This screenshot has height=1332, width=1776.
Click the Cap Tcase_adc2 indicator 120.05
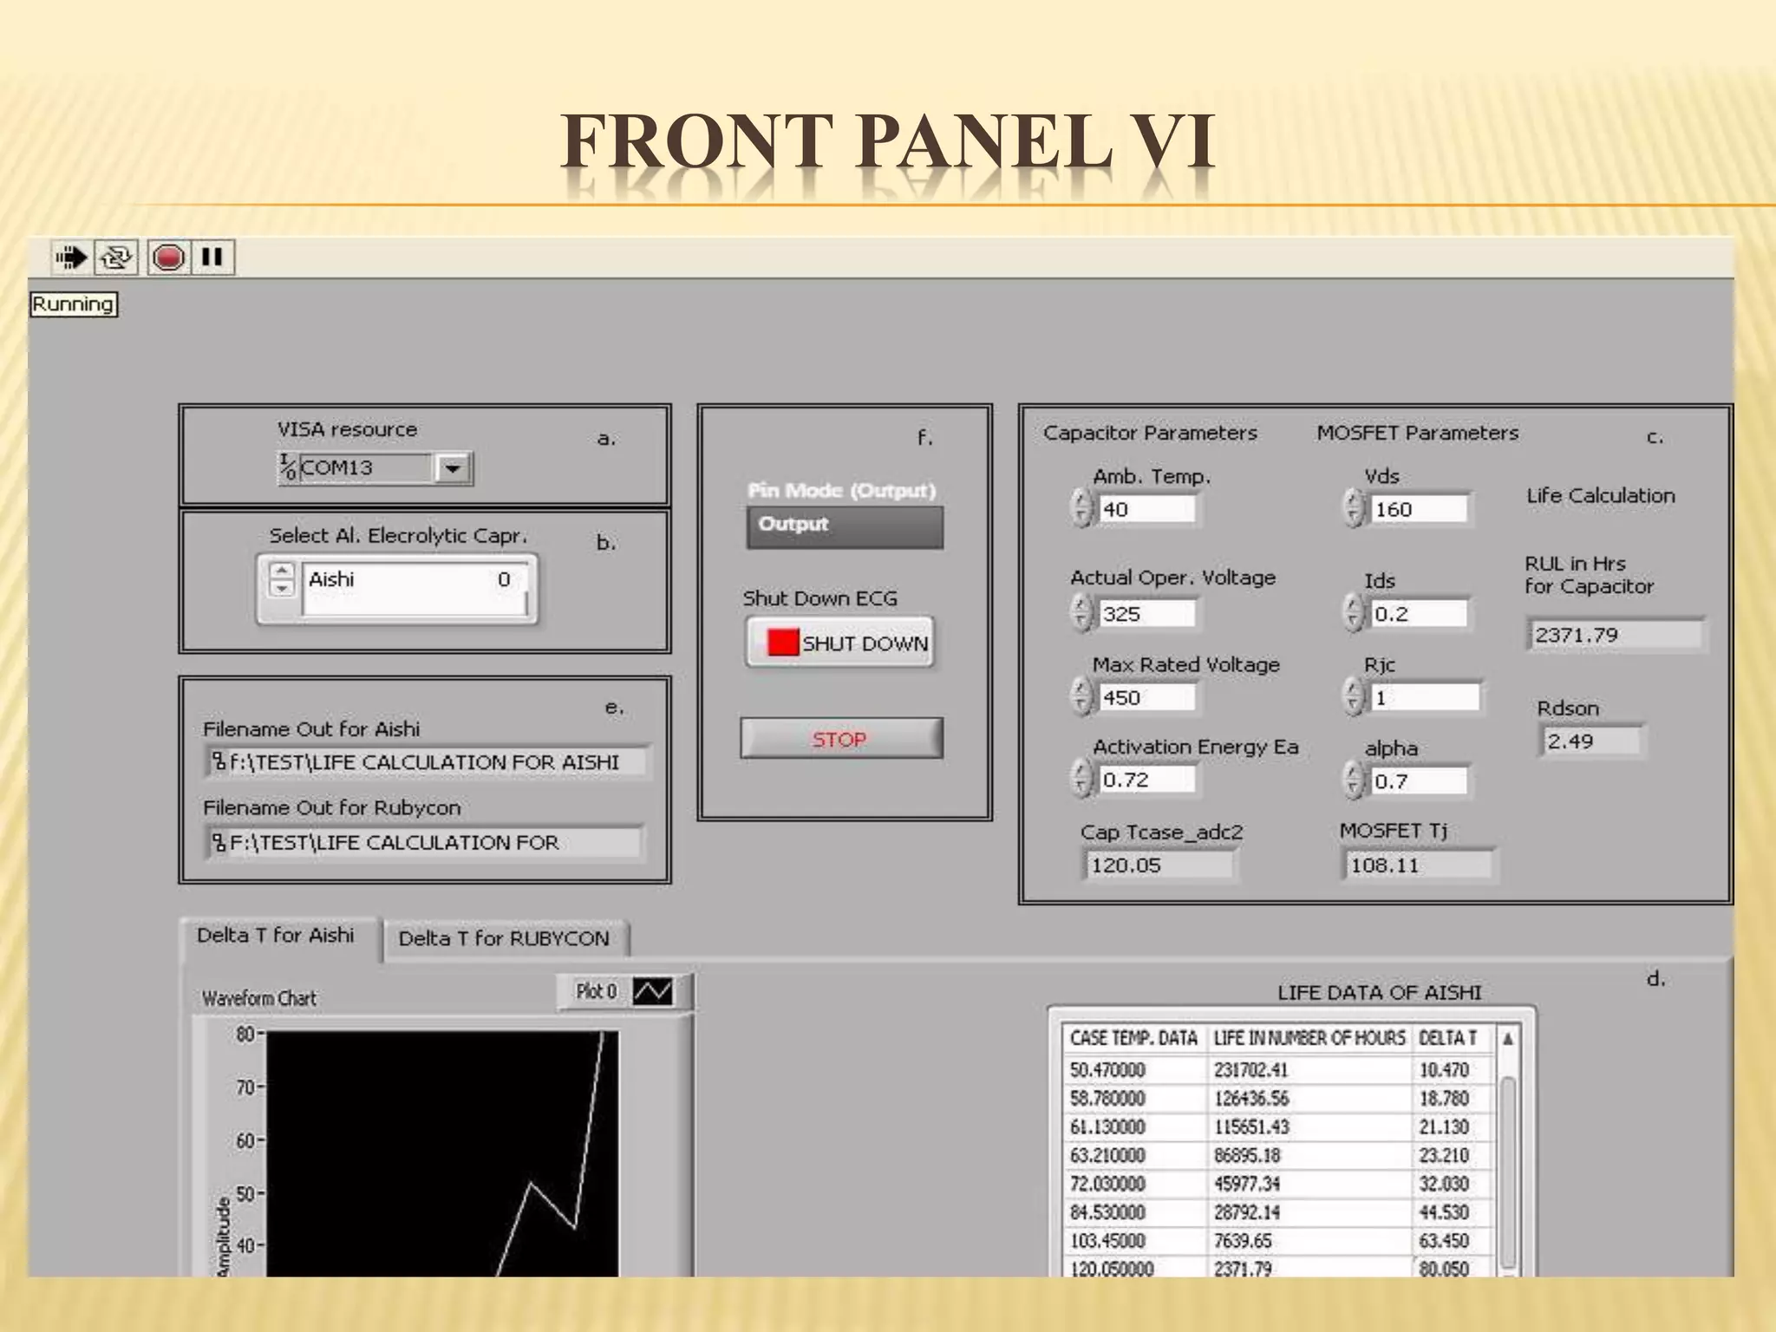click(x=1159, y=865)
